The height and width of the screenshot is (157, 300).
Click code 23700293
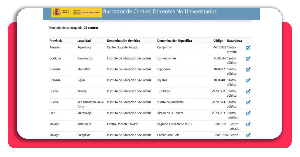219,113
